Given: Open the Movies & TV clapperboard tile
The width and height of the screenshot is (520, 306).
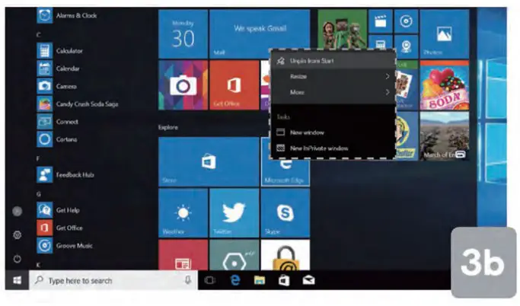Looking at the screenshot, I should click(x=381, y=21).
